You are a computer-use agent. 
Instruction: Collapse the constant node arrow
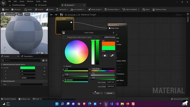pos(72,19)
